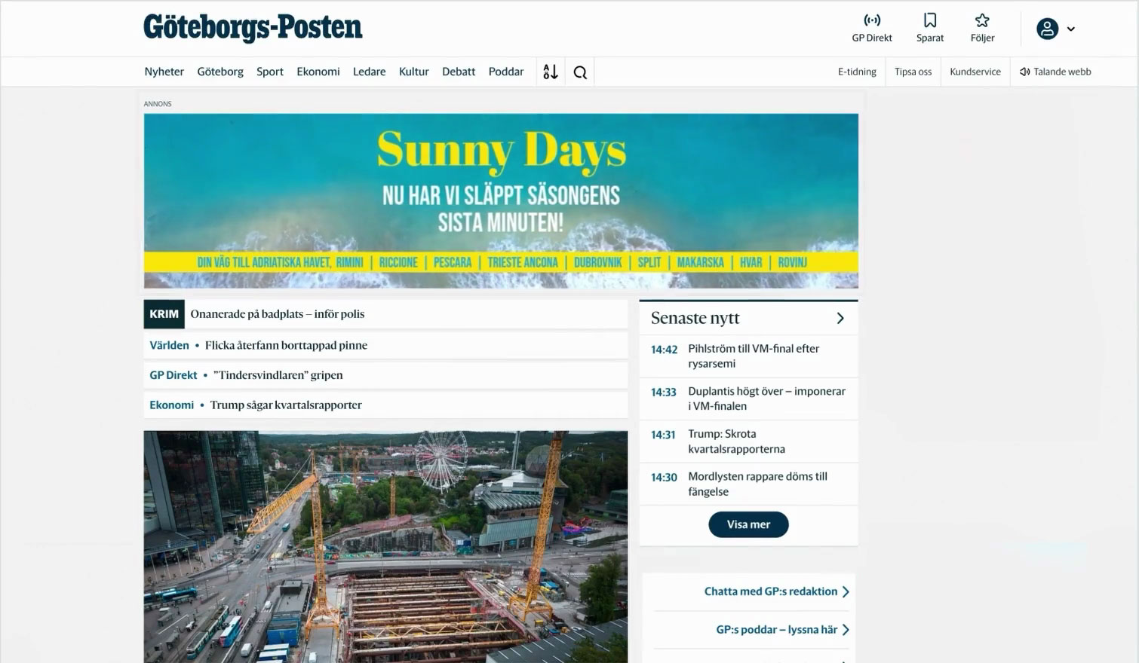This screenshot has width=1139, height=663.
Task: Open GP Direkt live broadcast icon
Action: [x=871, y=21]
